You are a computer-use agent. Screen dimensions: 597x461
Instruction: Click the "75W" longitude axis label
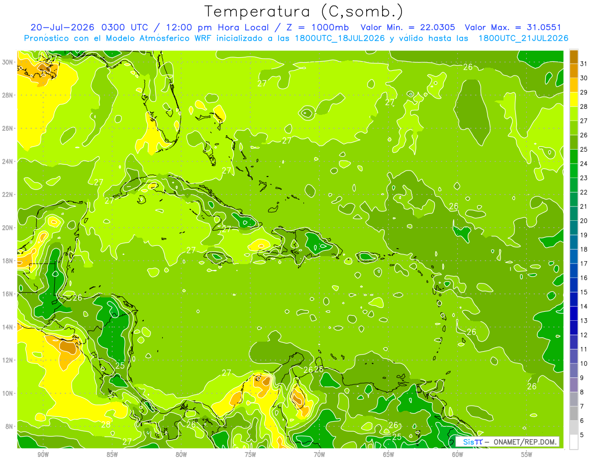250,455
